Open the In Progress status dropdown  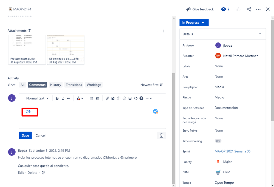tap(194, 22)
